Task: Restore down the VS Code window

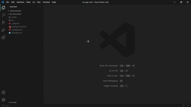Action: coord(181,2)
